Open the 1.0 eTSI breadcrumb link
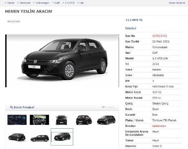Viewport: 188px width, 149px height. pos(70,3)
